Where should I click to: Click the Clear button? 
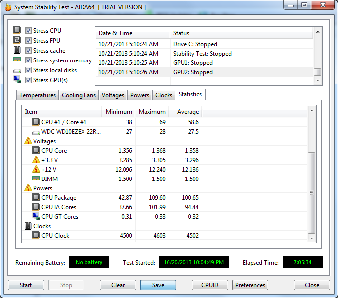click(x=118, y=285)
